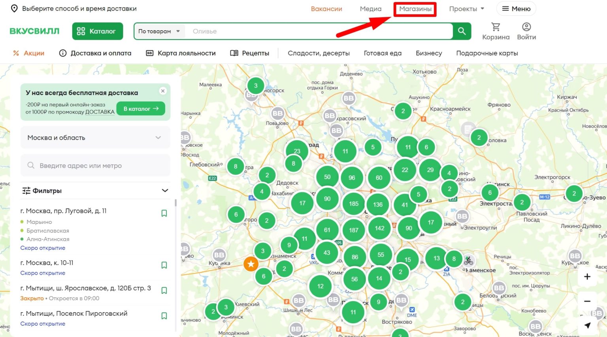The width and height of the screenshot is (607, 337).
Task: Bookmark the Москва, к. 10-11 store
Action: point(164,265)
